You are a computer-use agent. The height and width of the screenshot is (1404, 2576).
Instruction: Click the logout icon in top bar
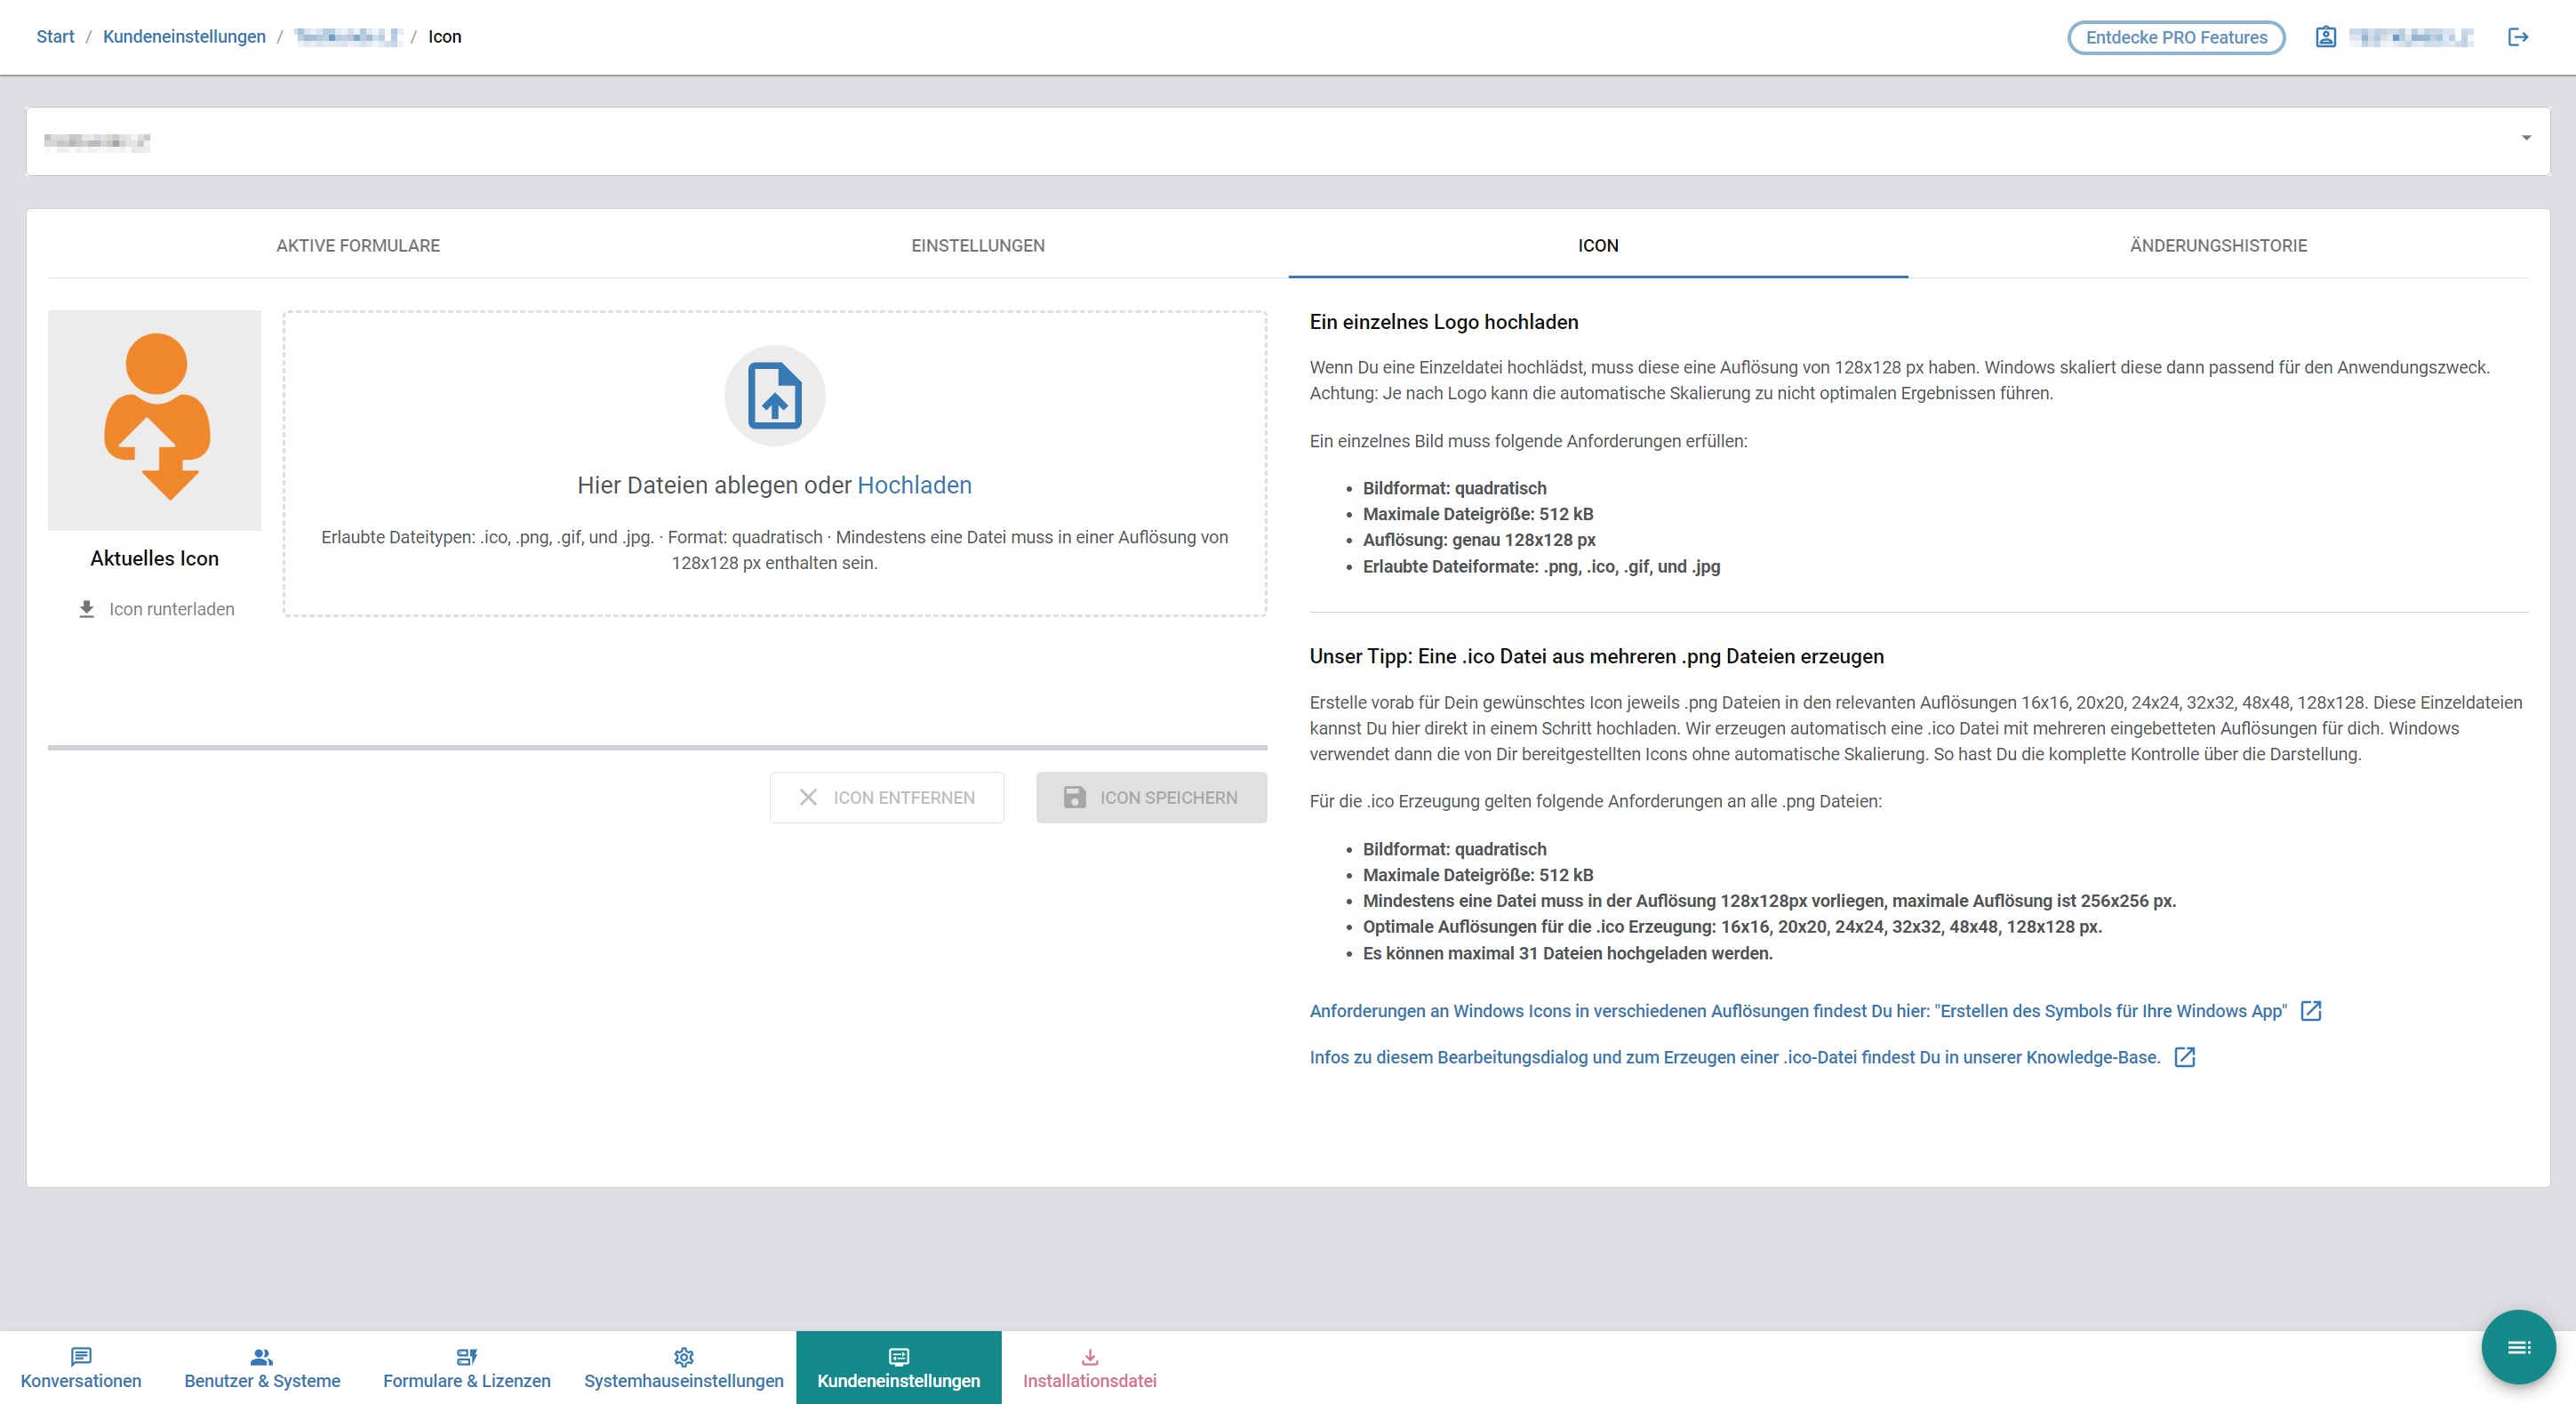[2517, 37]
